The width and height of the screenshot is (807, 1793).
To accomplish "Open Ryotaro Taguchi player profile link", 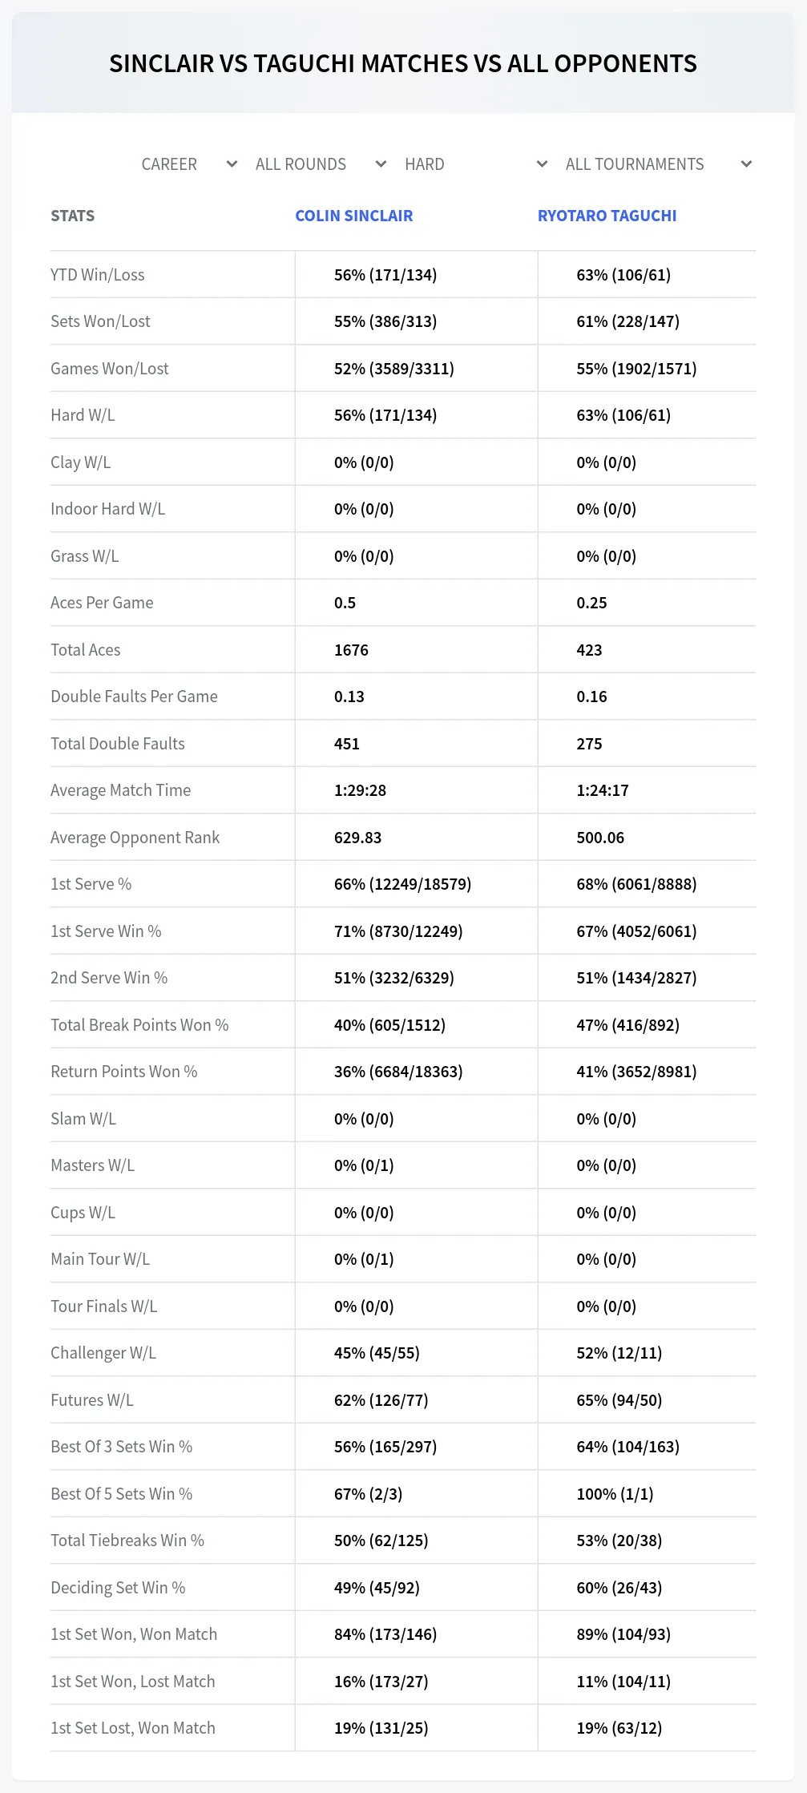I will click(607, 216).
